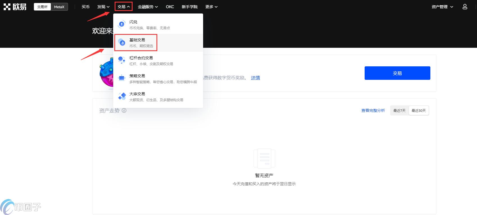Click the OKX 欧易 logo
This screenshot has height=215, width=477.
click(x=15, y=7)
